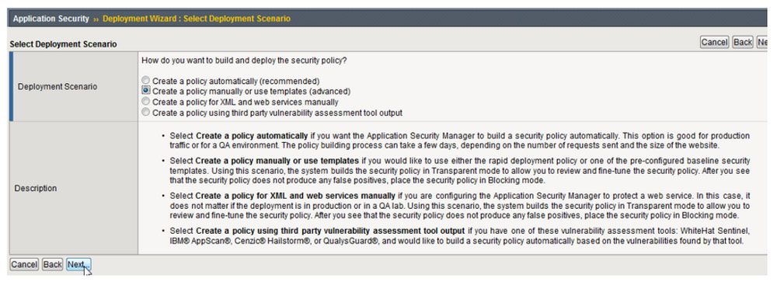
Task: Select the XML and web services radio button
Action: 146,101
